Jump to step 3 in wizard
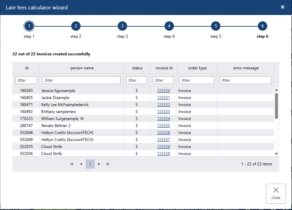 click(x=122, y=26)
